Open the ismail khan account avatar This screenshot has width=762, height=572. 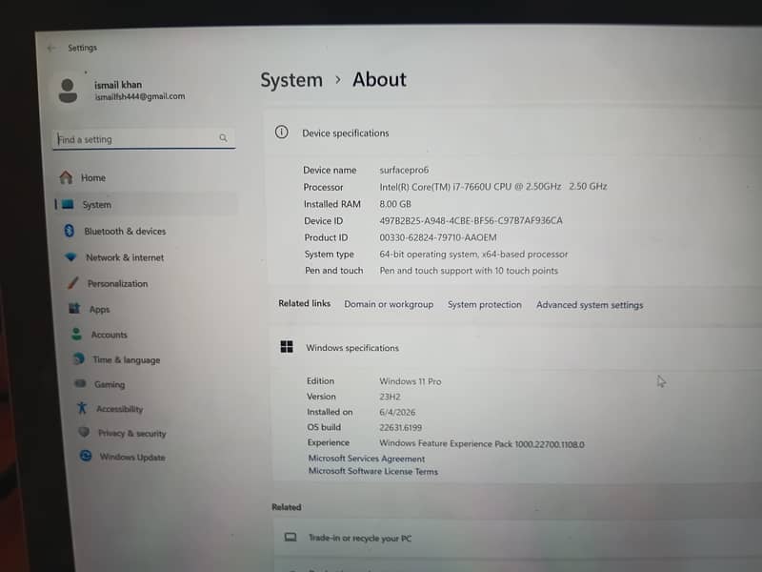point(68,91)
